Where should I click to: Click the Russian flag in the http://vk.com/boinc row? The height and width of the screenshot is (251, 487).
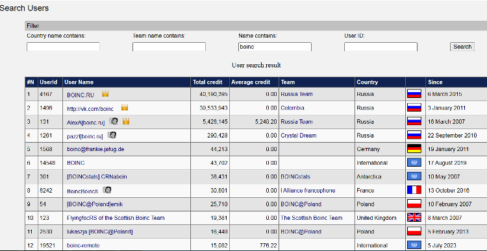(414, 108)
